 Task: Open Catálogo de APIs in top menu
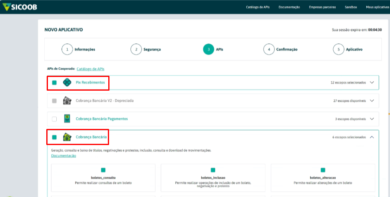[258, 7]
